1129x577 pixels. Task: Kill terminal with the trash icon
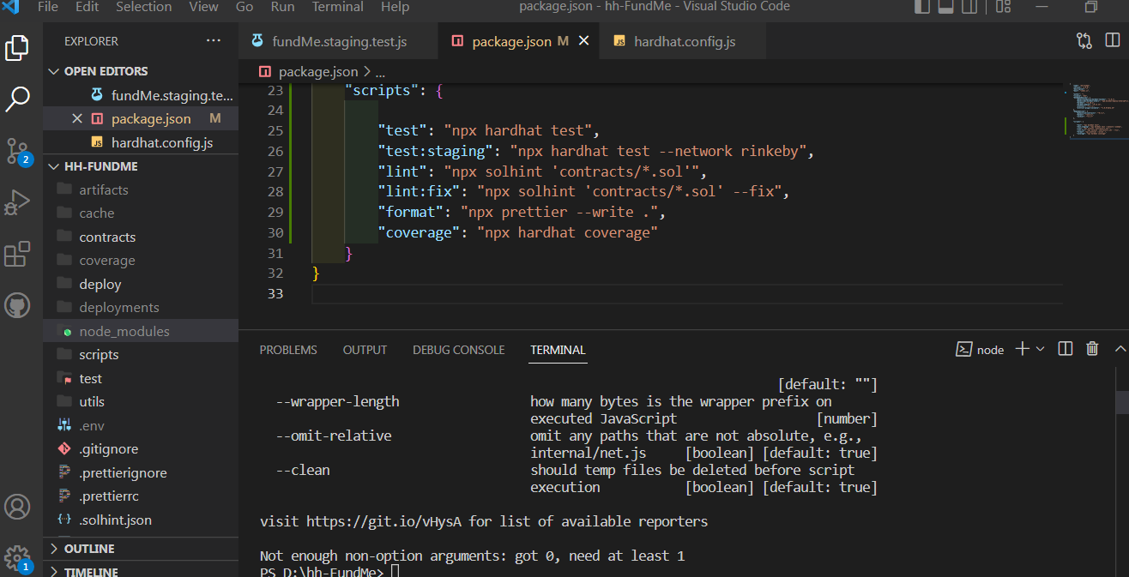(x=1092, y=348)
